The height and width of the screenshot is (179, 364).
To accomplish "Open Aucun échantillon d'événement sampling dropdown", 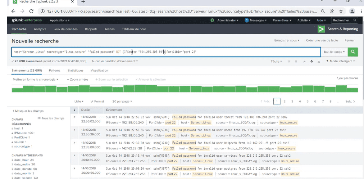I will click(115, 61).
